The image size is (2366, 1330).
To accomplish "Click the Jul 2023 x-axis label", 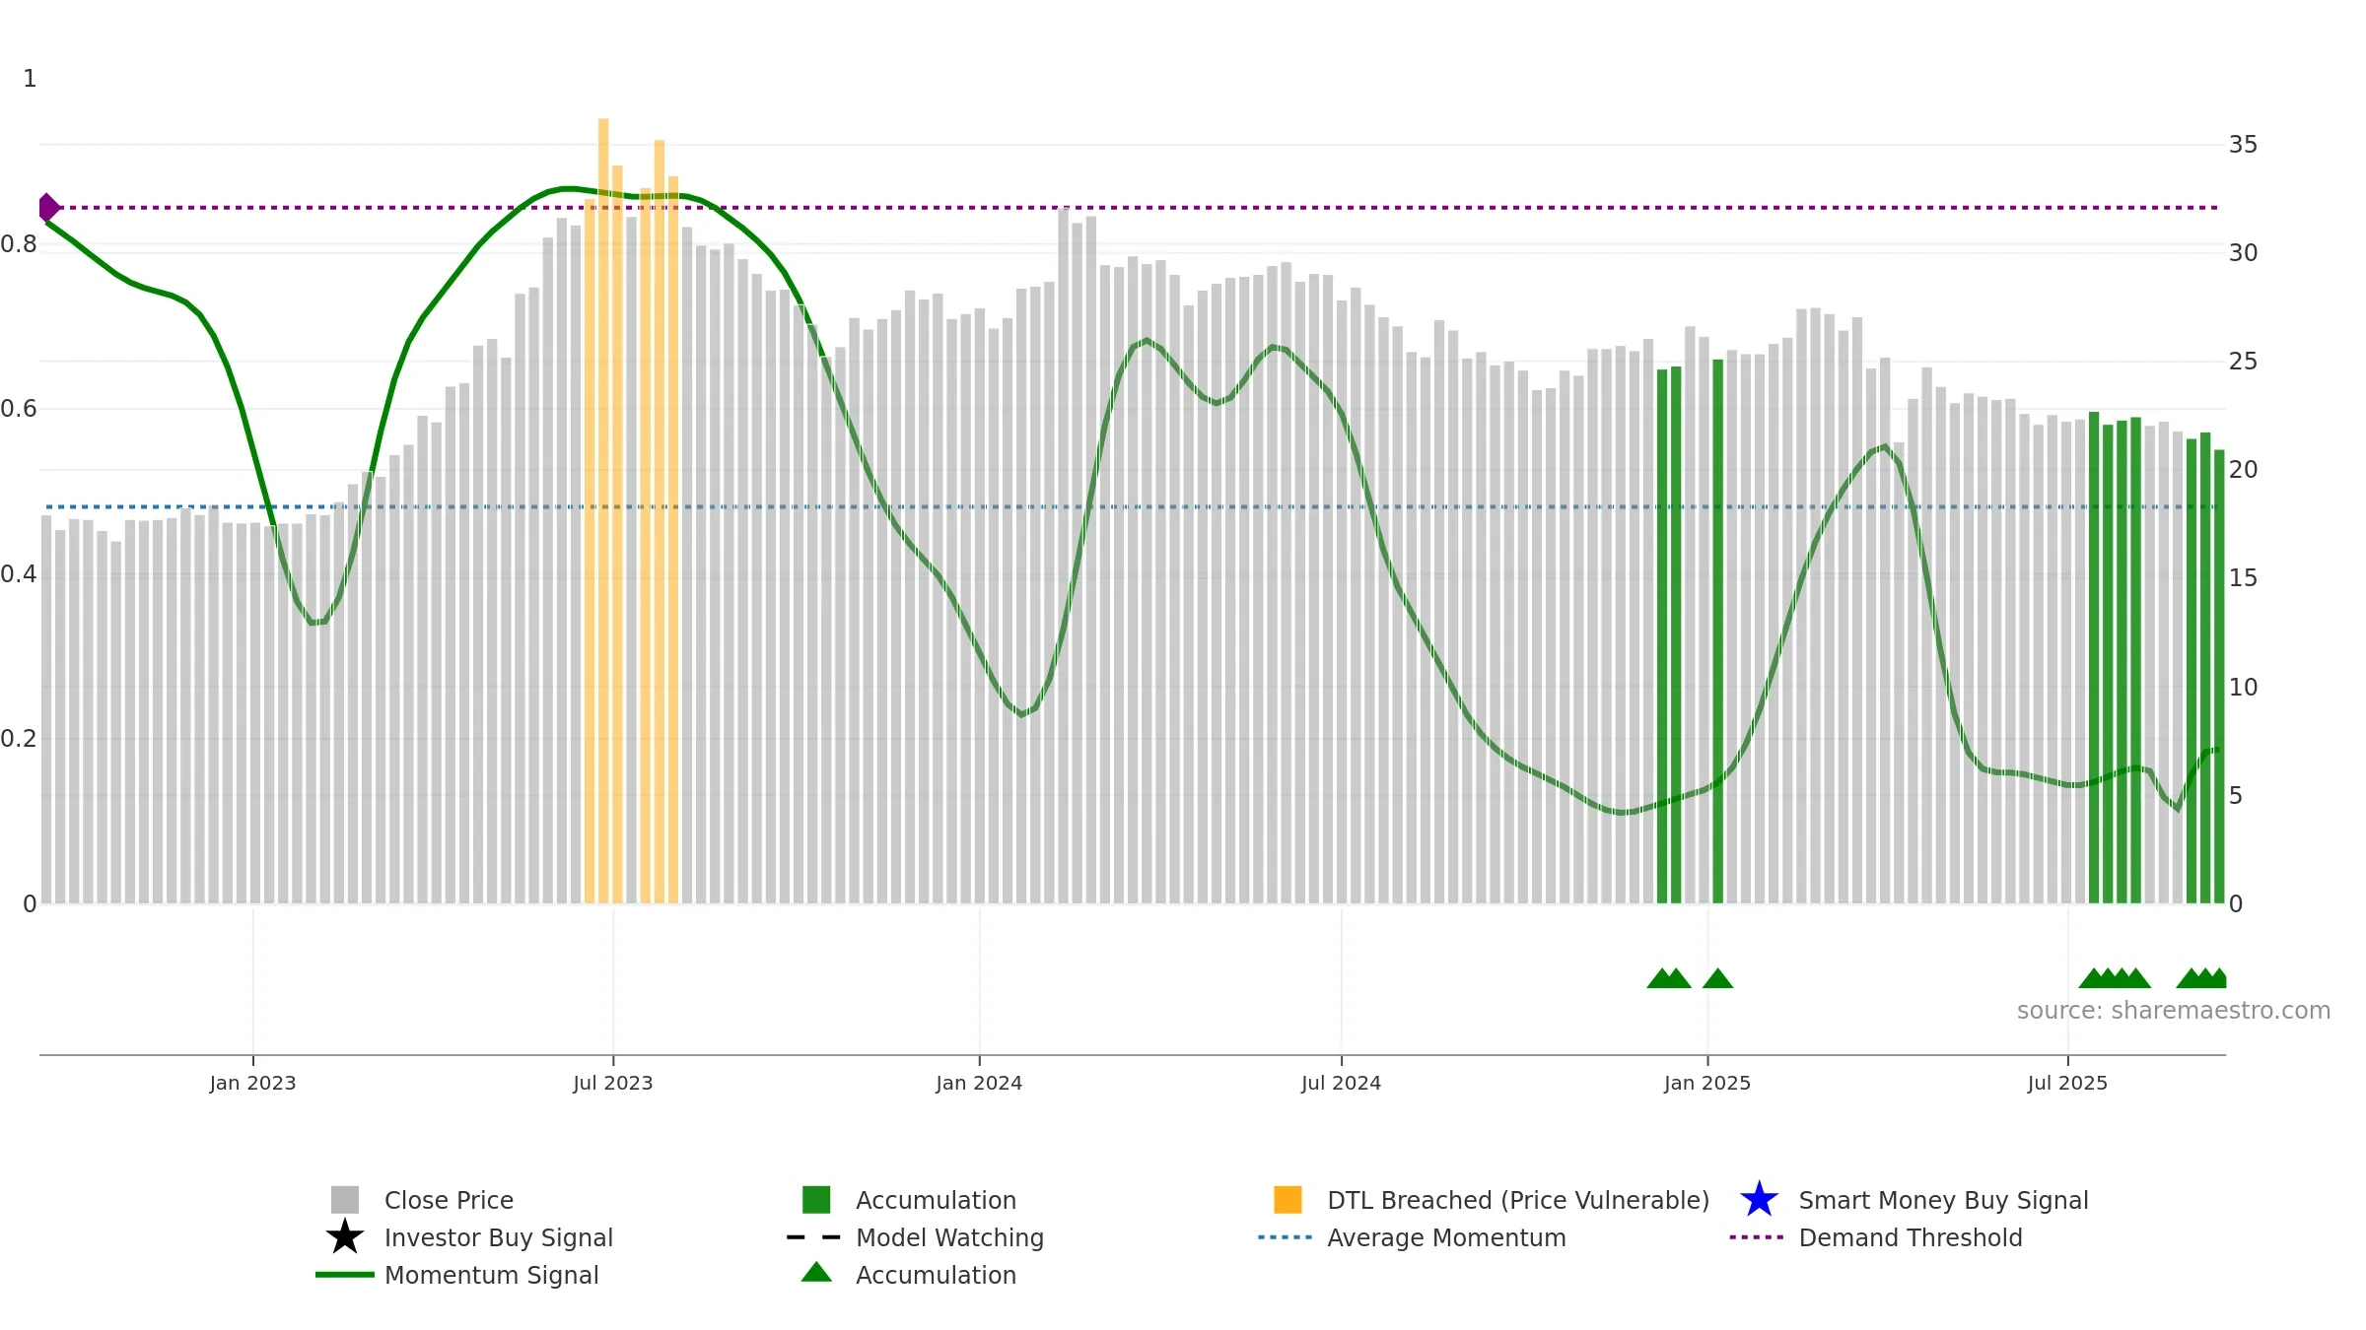I will [x=612, y=1084].
